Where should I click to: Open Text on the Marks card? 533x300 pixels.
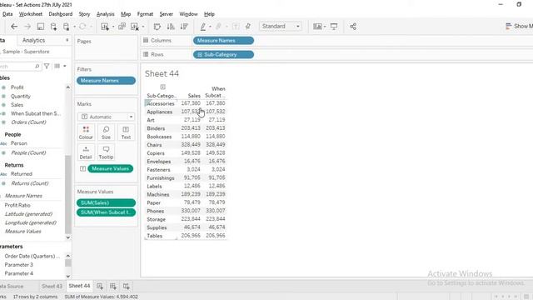tap(126, 132)
